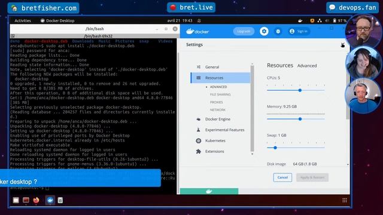Click the Kubernetes wheel icon
Image resolution: width=383 pixels, height=215 pixels.
pos(199,141)
